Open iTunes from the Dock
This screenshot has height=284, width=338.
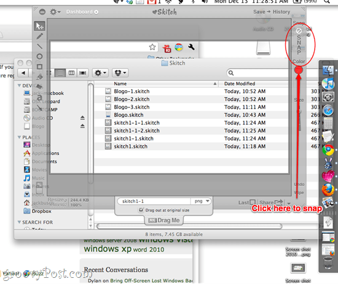click(x=328, y=83)
